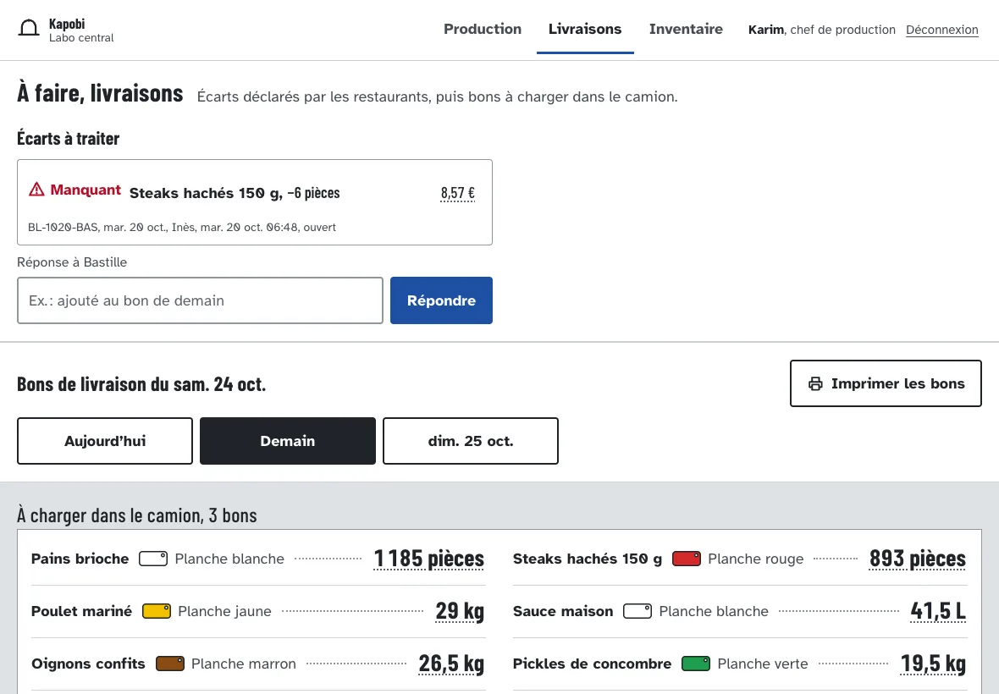Click the Répondre button
The width and height of the screenshot is (999, 694).
[441, 300]
